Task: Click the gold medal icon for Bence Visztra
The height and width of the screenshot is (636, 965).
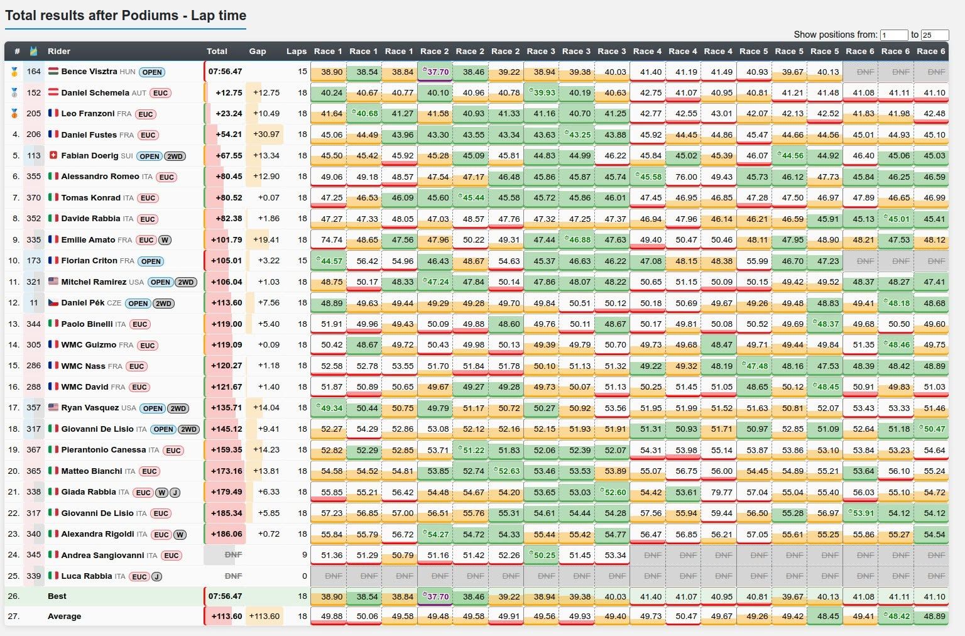Action: 14,72
